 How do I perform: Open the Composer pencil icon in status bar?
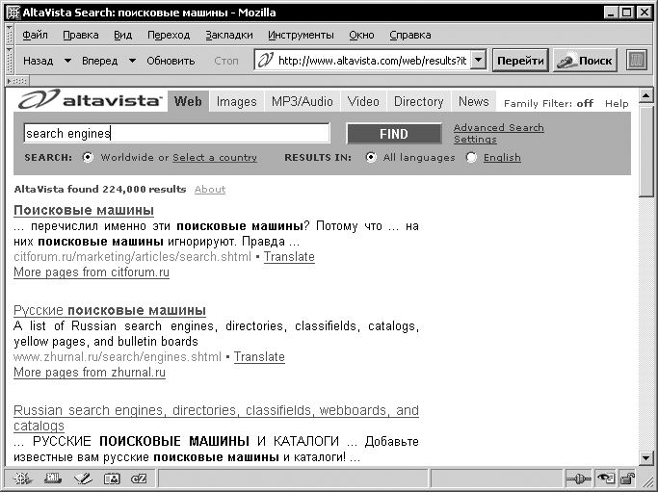(x=83, y=479)
